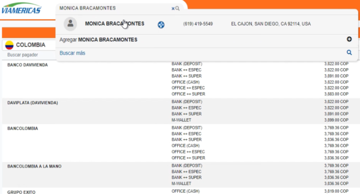Click the Buscar pagador filter field
The width and height of the screenshot is (360, 194).
(x=28, y=55)
